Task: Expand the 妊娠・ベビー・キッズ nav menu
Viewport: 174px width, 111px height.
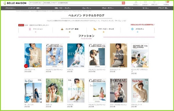Action: point(63,8)
